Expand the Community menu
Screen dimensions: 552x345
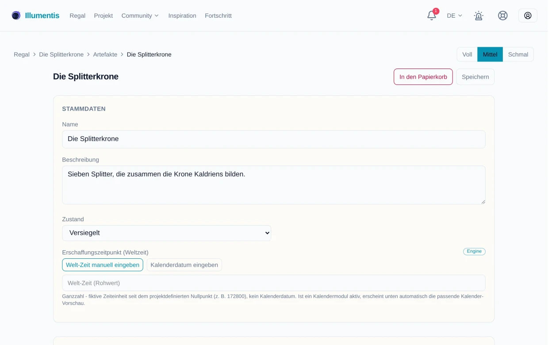[x=140, y=15]
